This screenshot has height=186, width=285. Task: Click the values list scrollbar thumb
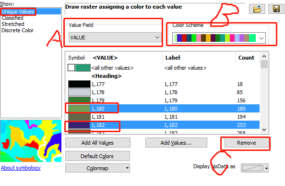click(264, 64)
